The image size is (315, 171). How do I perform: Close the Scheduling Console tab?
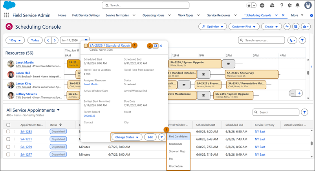click(283, 15)
